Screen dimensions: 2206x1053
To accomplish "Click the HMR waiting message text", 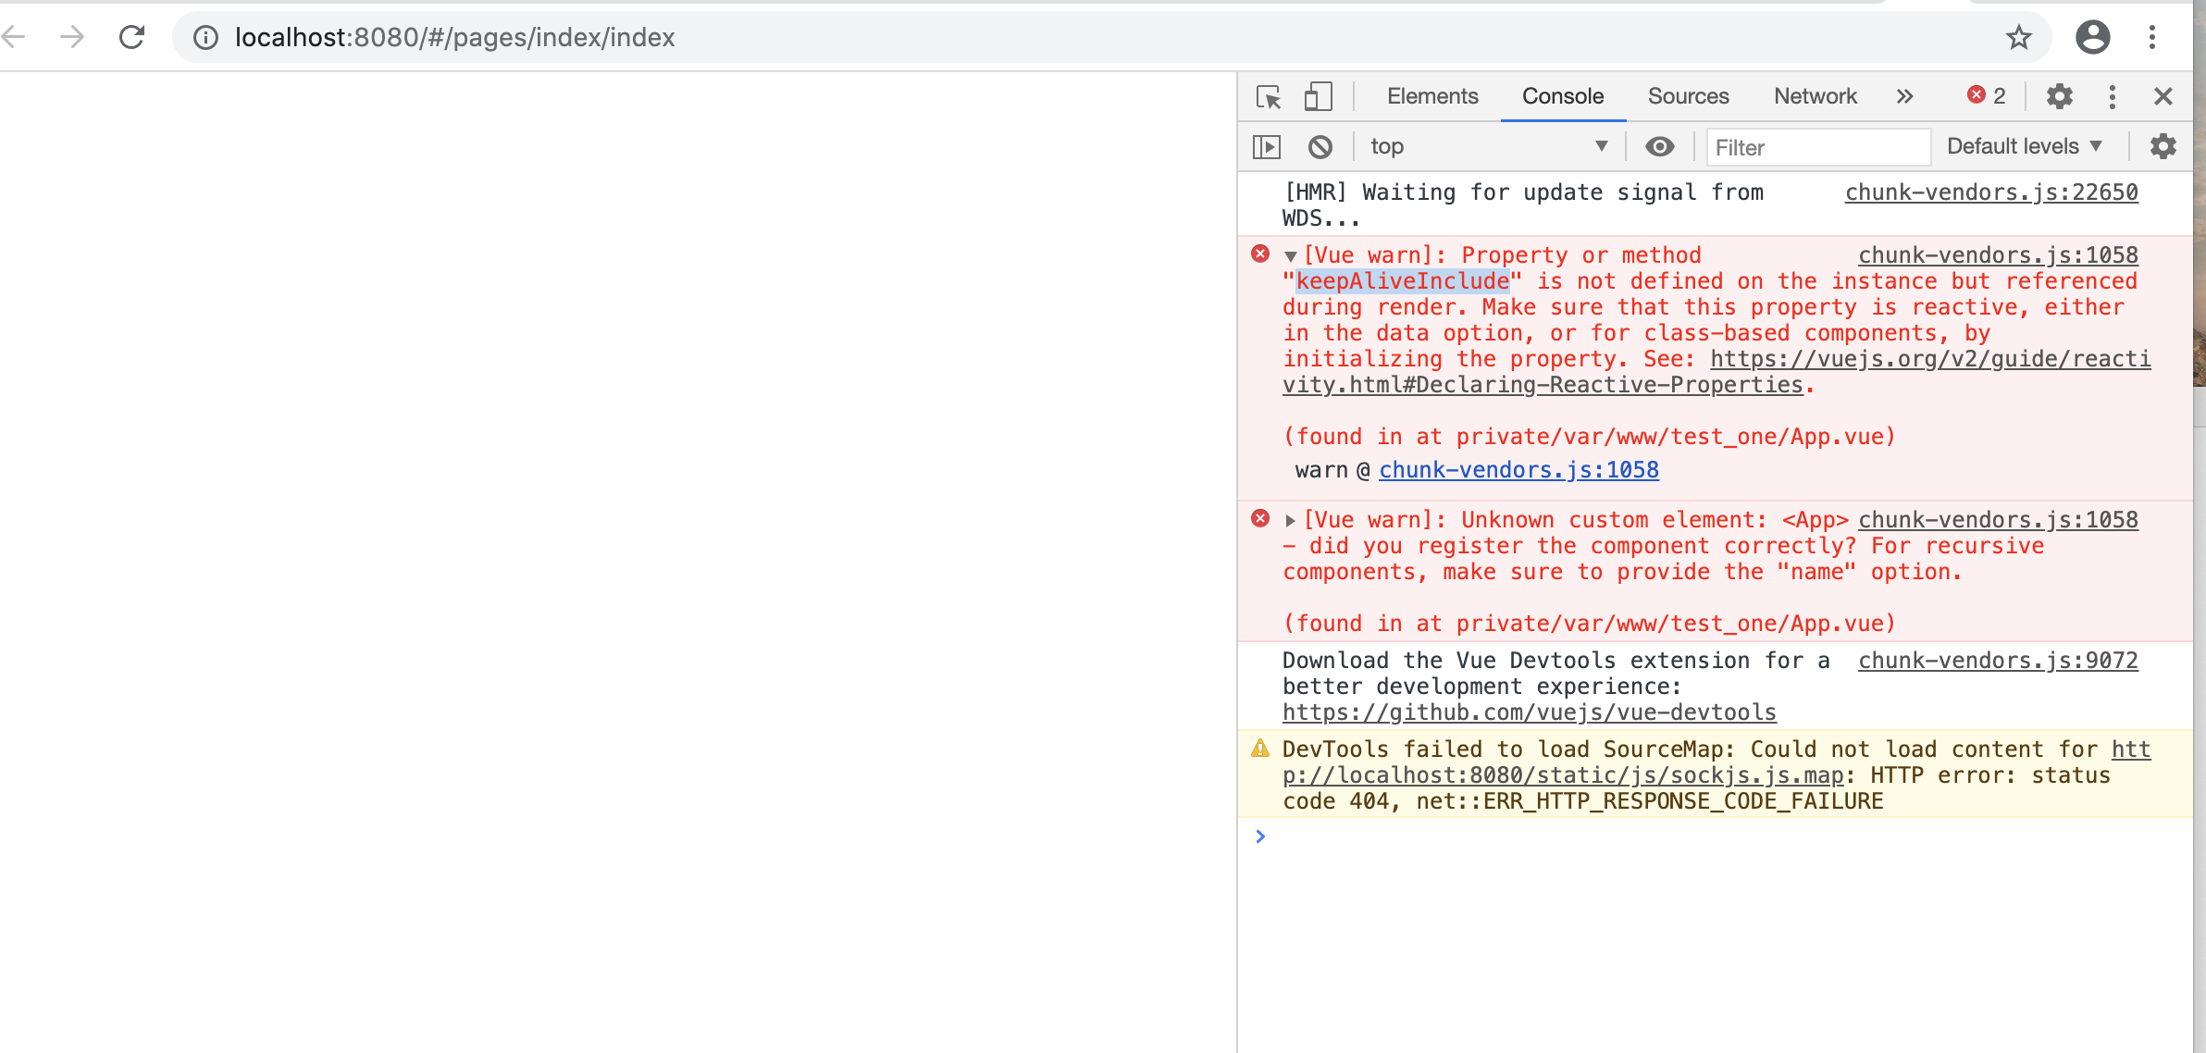I will (x=1523, y=205).
